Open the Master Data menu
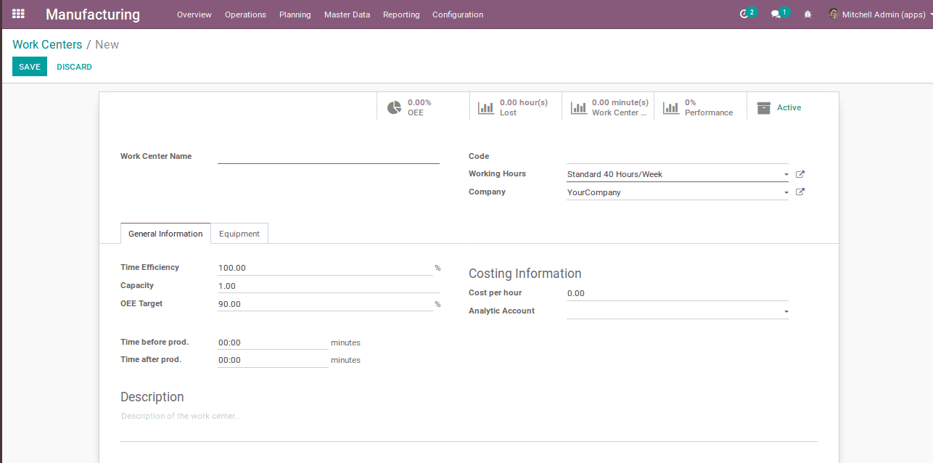The height and width of the screenshot is (463, 933). coord(347,15)
